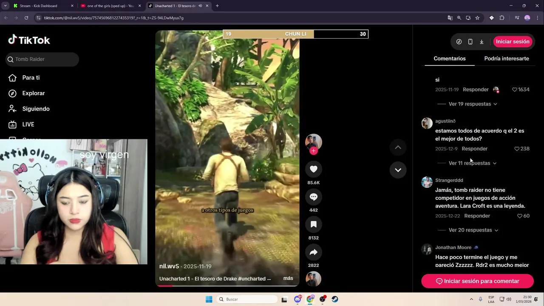Open the Chrome extensions puzzle icon

(502, 18)
